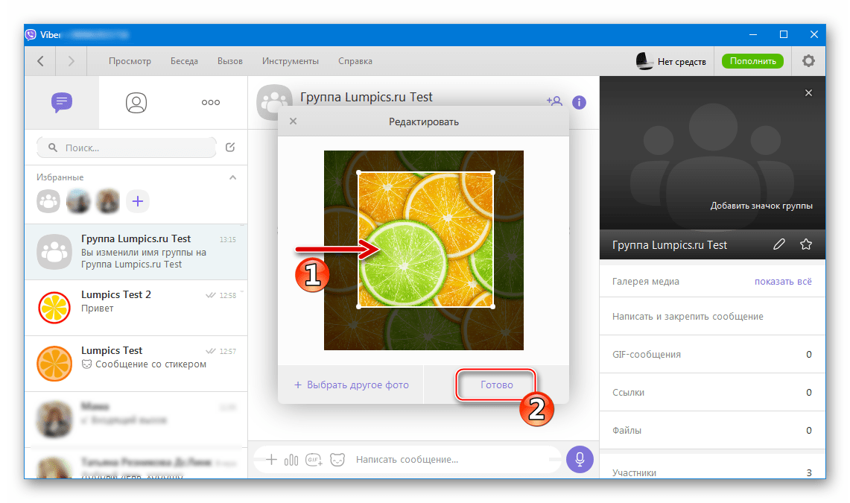
Task: Attach content with the plus icon
Action: [x=271, y=459]
